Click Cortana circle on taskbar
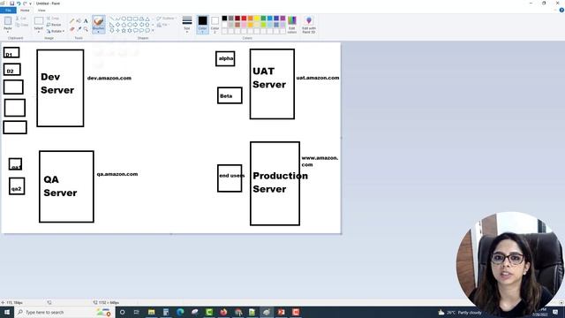The height and width of the screenshot is (318, 565). [x=122, y=312]
